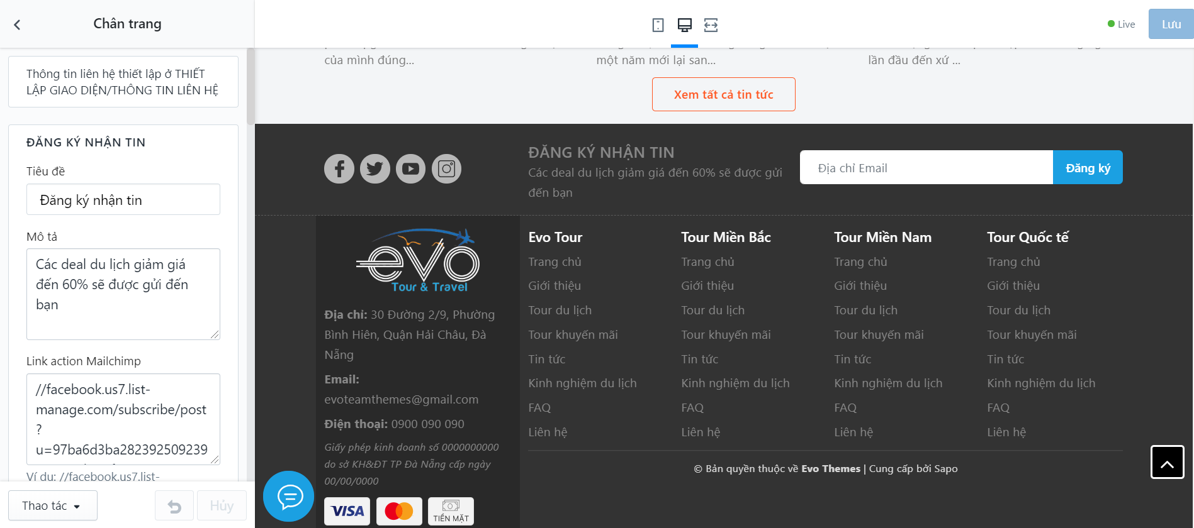Open Tour du lịch under Tour Miền Nam
Image resolution: width=1194 pixels, height=528 pixels.
point(865,311)
